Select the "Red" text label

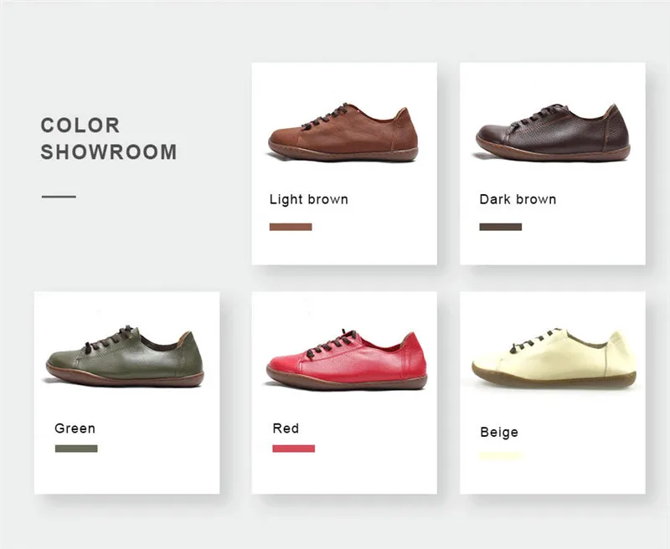pyautogui.click(x=286, y=428)
